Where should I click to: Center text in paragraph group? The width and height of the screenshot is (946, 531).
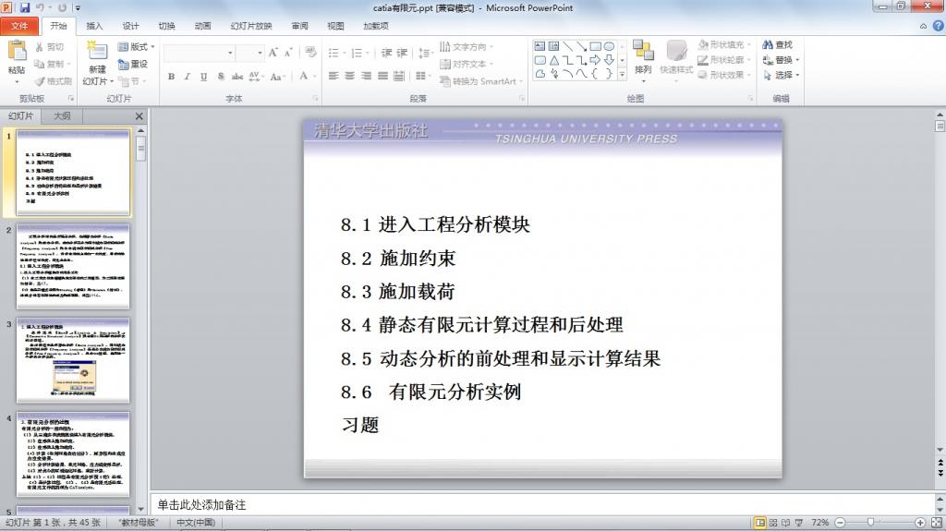[x=350, y=76]
